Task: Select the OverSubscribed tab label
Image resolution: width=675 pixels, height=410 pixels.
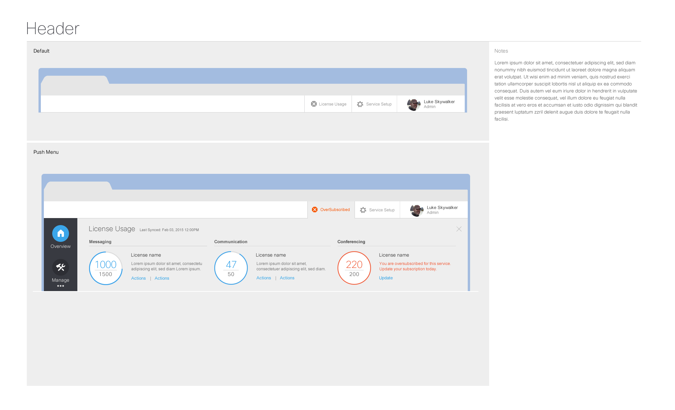Action: (x=335, y=210)
